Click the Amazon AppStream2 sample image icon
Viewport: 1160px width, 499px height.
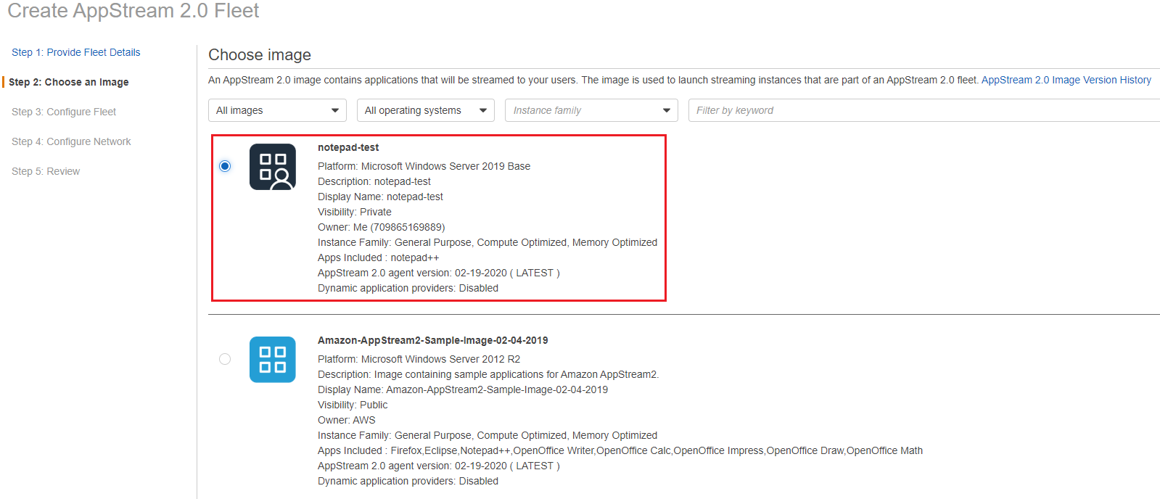tap(273, 359)
